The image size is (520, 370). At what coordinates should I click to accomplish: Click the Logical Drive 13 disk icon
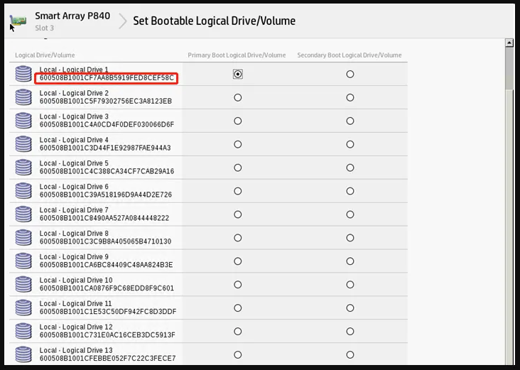[x=23, y=354]
